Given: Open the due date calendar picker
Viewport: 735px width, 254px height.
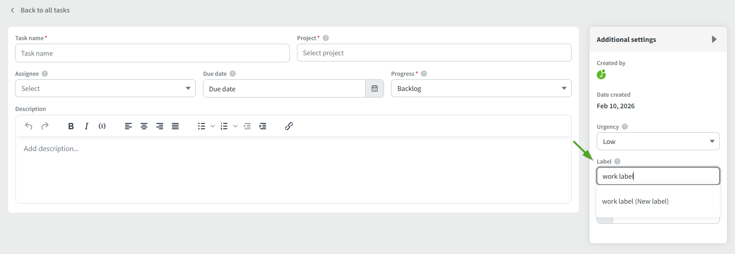Looking at the screenshot, I should pos(375,89).
